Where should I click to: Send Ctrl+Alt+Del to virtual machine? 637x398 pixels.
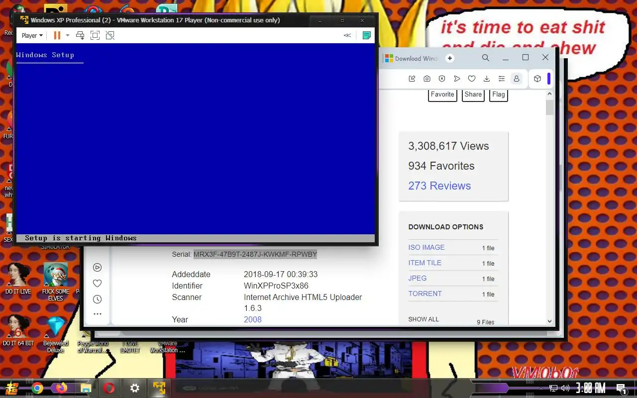pos(80,35)
